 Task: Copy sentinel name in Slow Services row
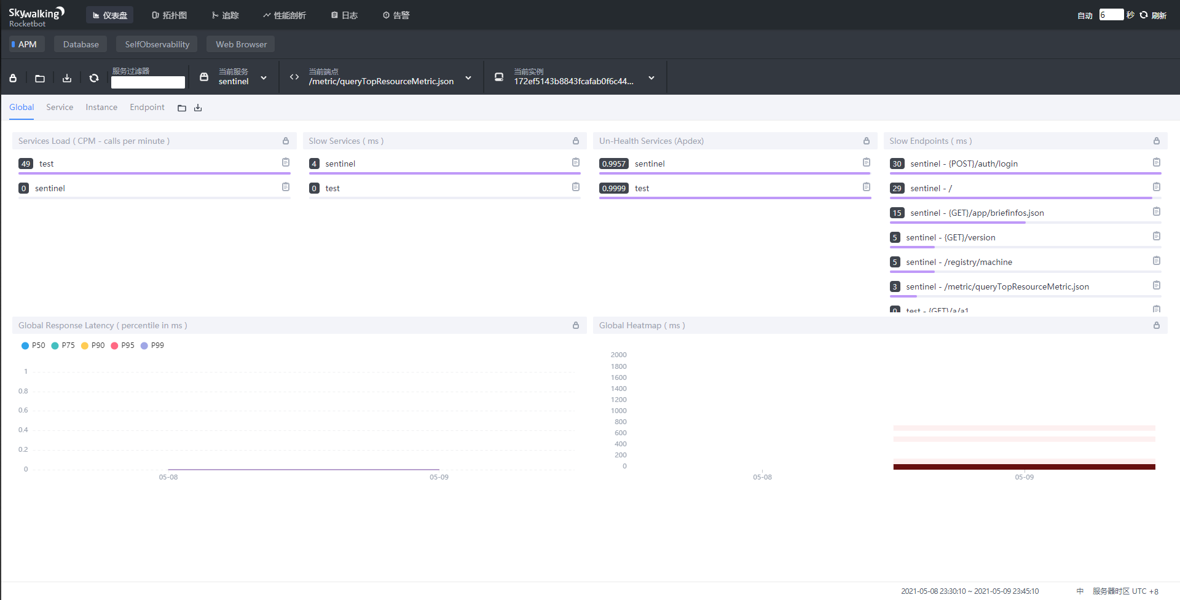576,162
